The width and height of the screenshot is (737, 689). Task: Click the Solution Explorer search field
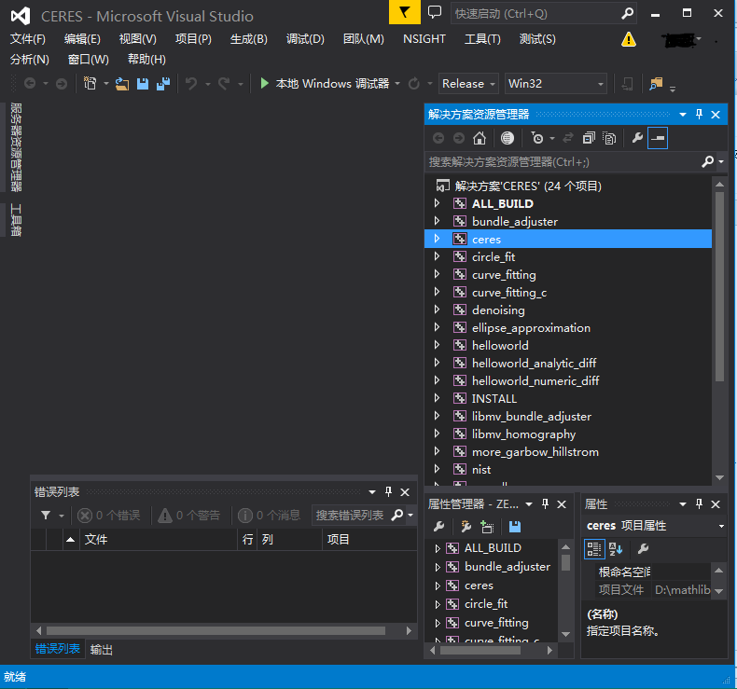pyautogui.click(x=563, y=162)
